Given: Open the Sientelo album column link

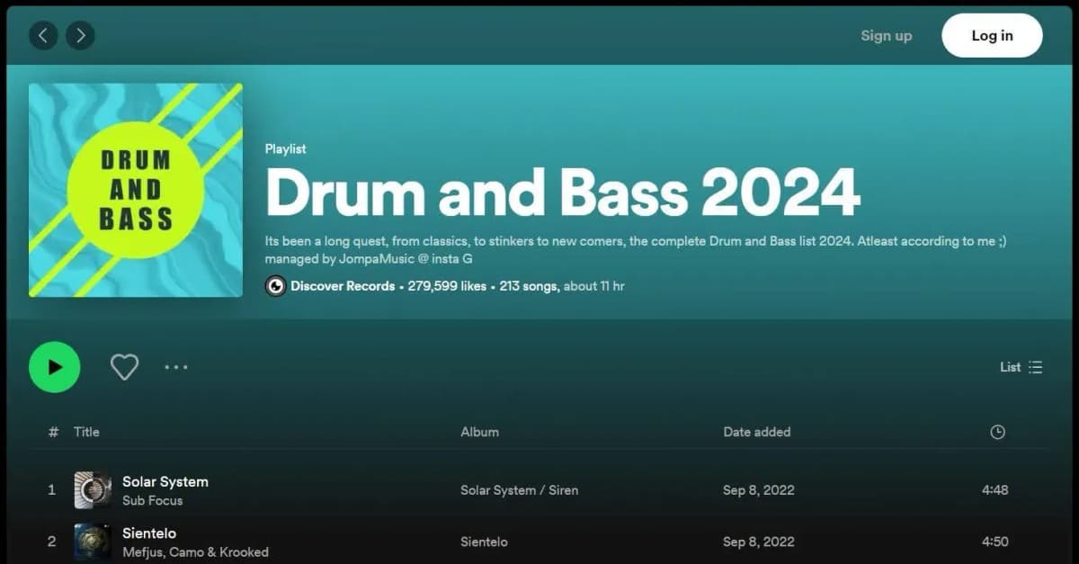Looking at the screenshot, I should pyautogui.click(x=484, y=542).
